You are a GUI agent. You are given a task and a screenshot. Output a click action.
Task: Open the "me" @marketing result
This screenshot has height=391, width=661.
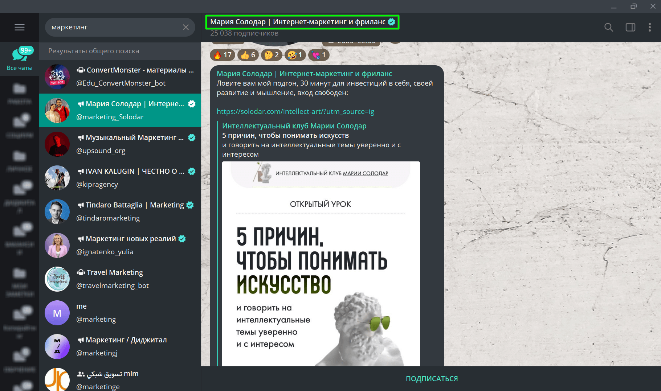[x=120, y=313]
